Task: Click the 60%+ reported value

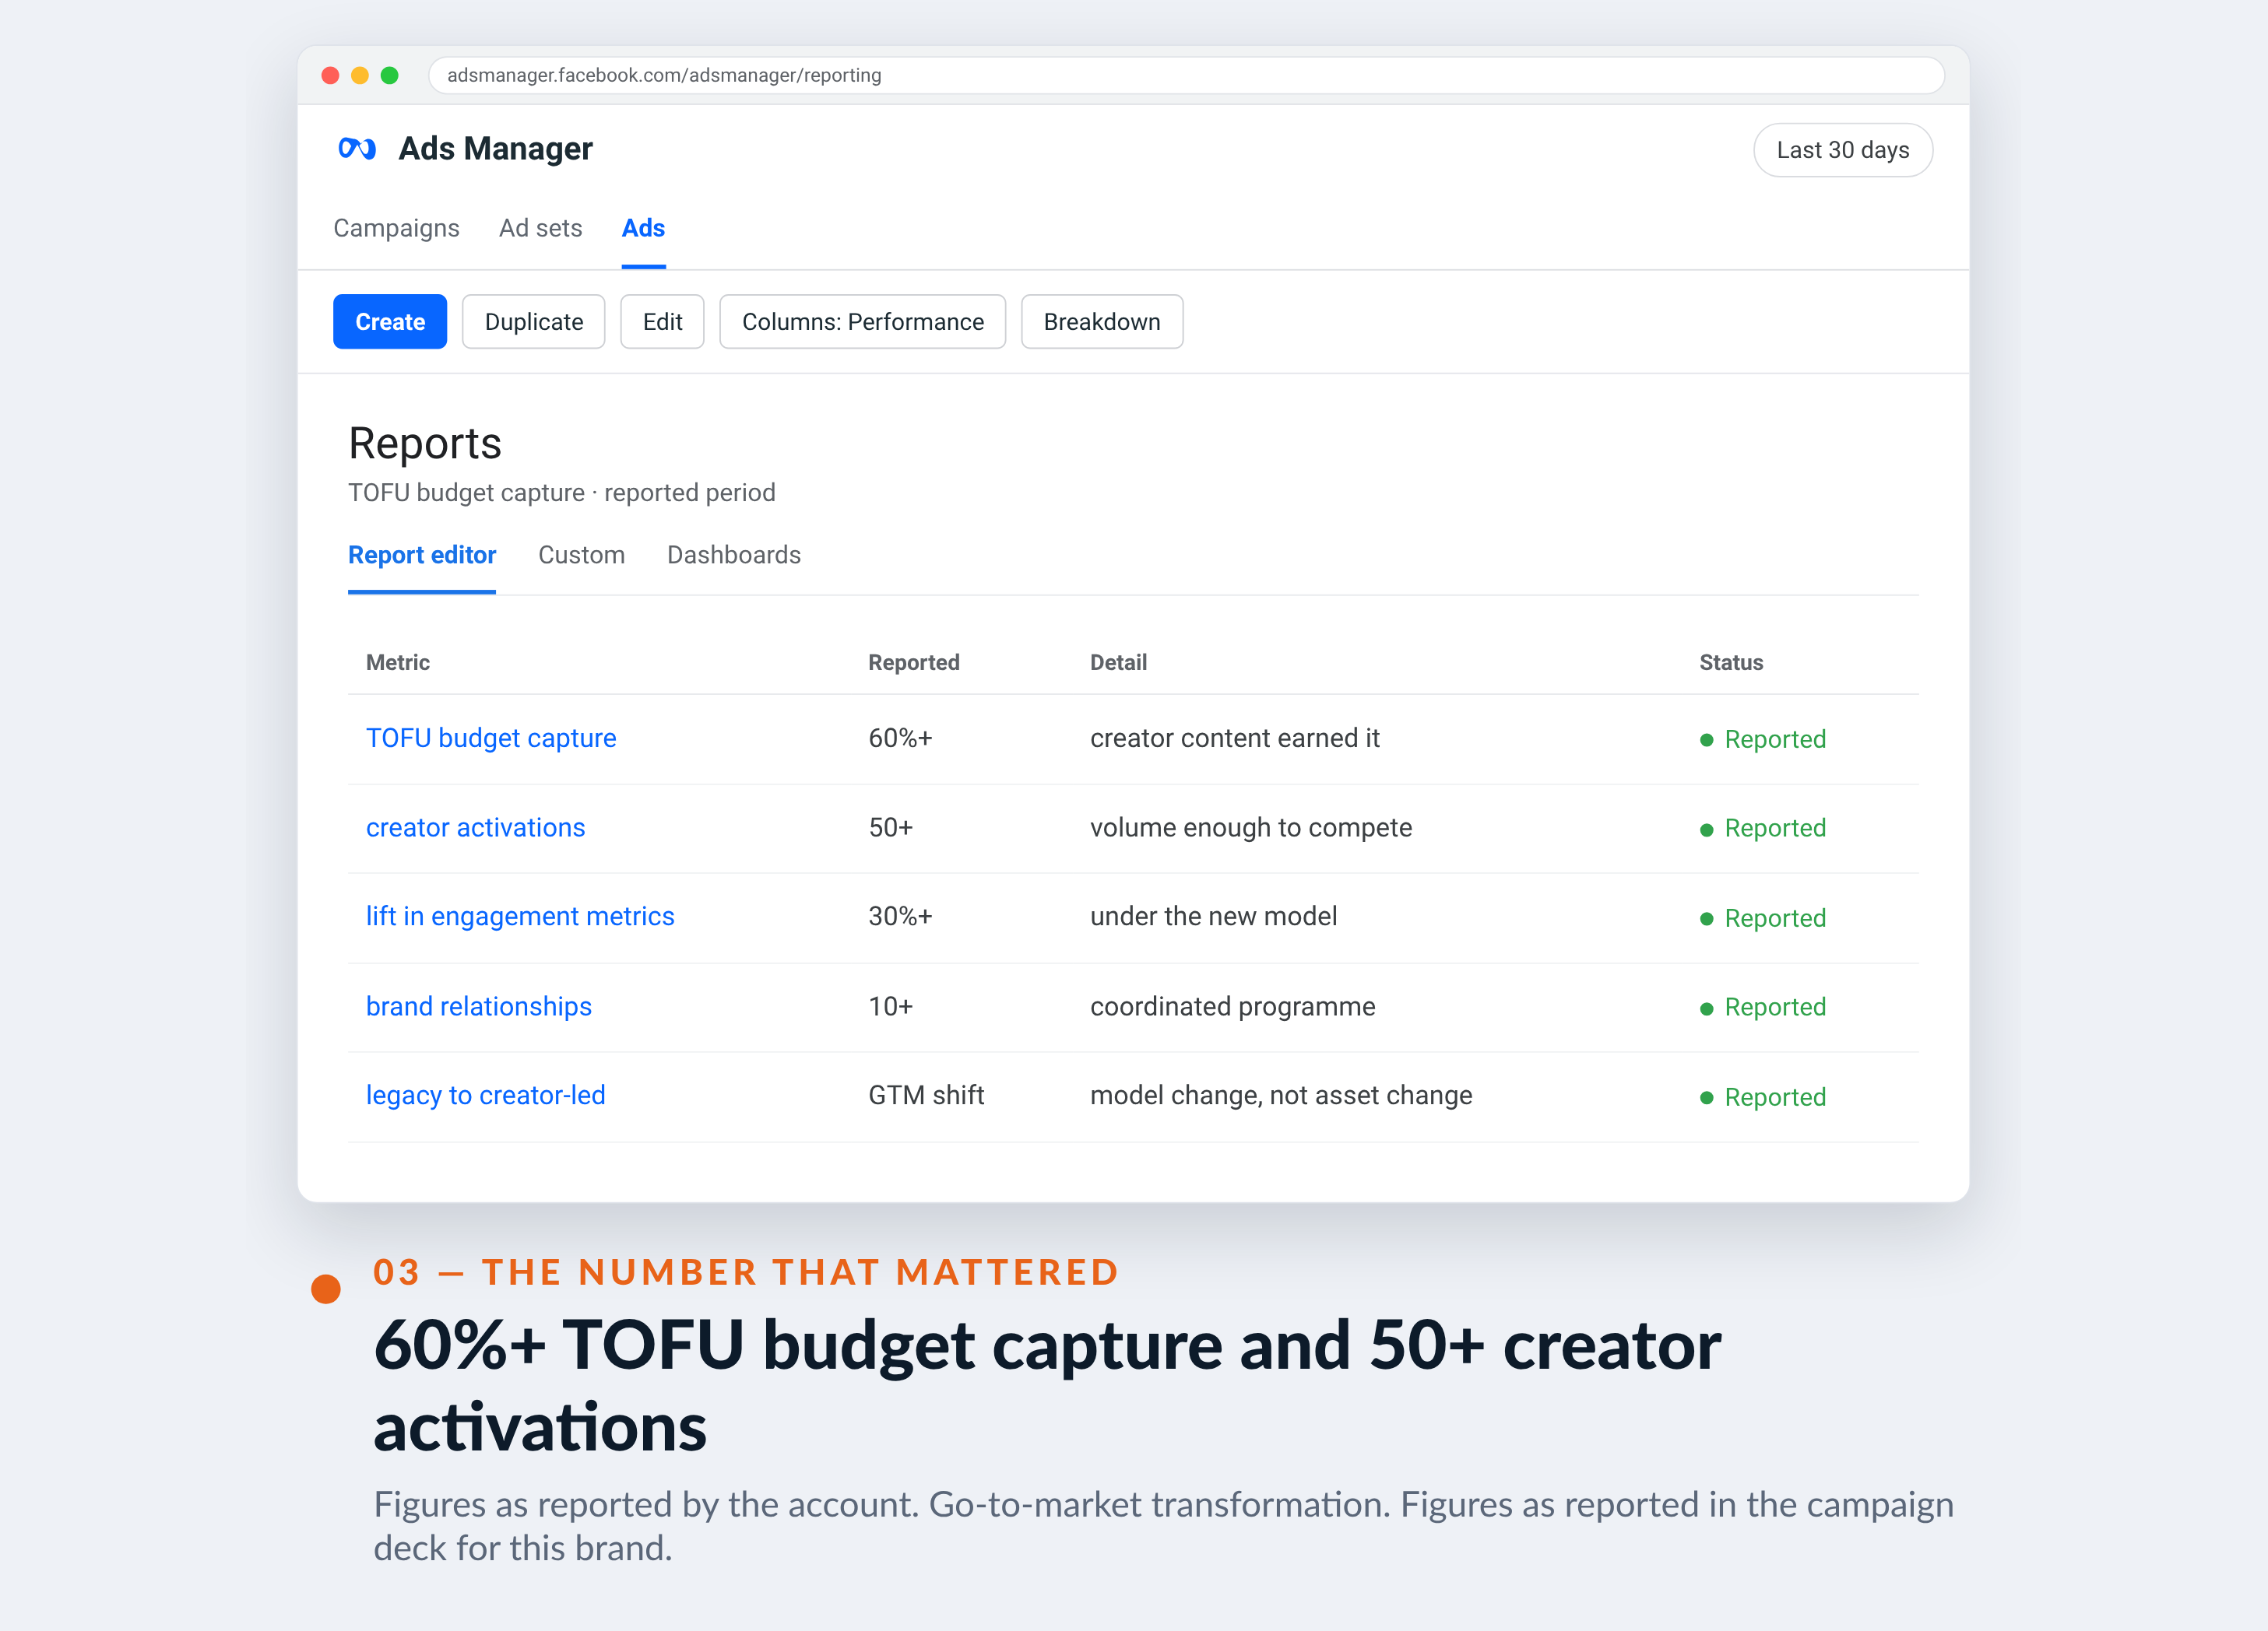Action: [900, 738]
